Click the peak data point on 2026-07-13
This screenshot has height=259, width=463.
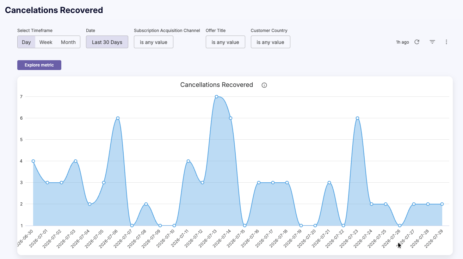(216, 96)
